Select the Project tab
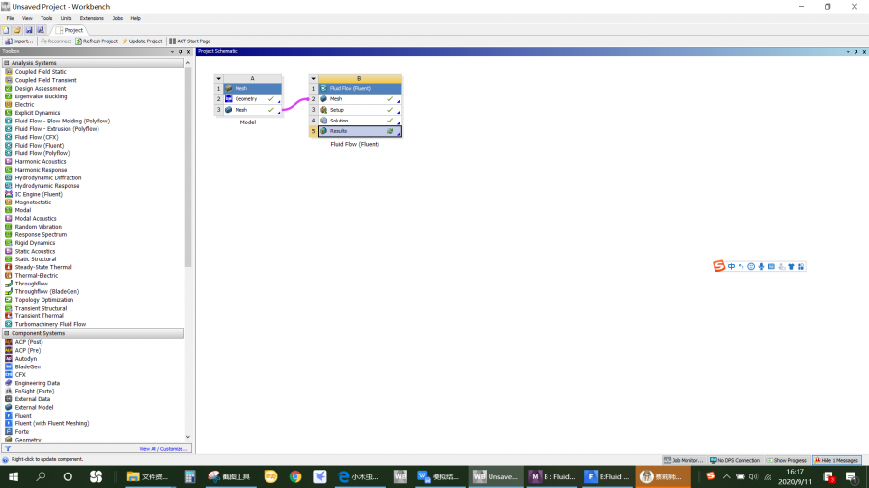The image size is (869, 488). click(70, 30)
